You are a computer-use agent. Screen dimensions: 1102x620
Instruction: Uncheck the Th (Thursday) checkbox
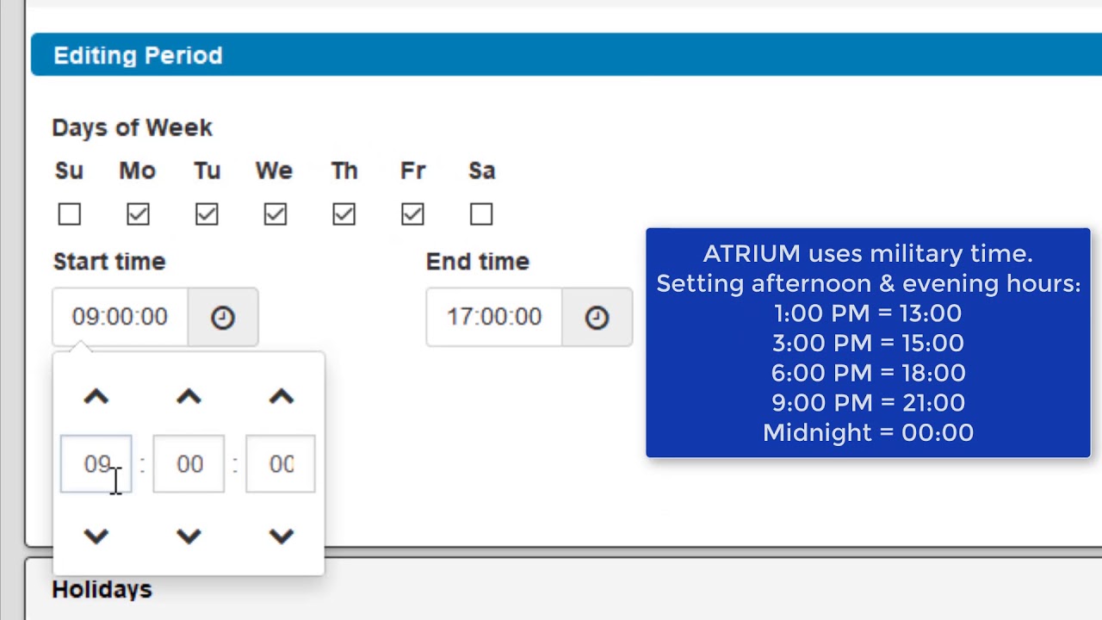pyautogui.click(x=344, y=214)
